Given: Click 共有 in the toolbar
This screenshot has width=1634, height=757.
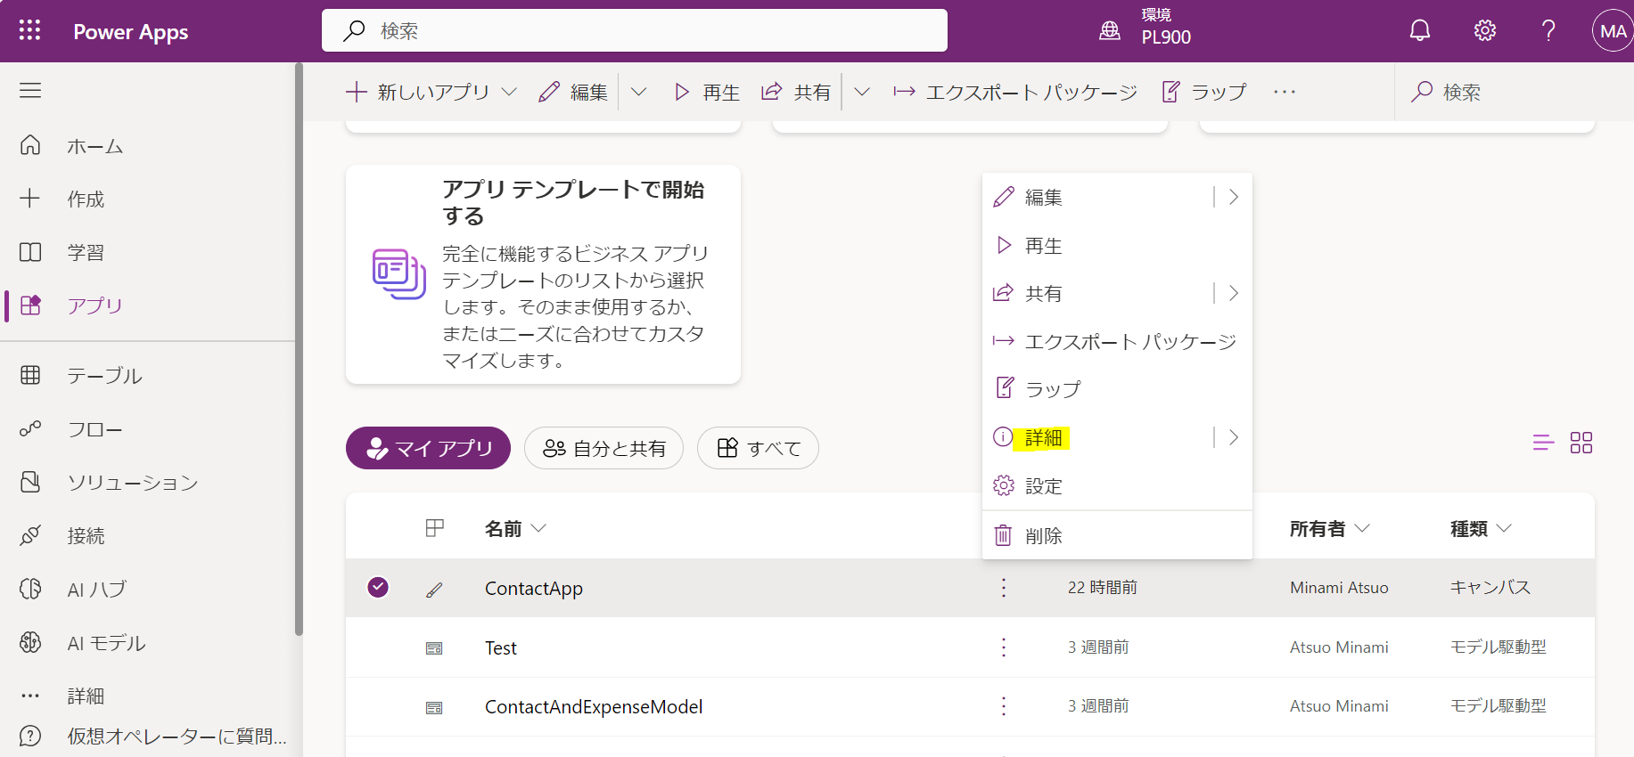Looking at the screenshot, I should pos(796,92).
